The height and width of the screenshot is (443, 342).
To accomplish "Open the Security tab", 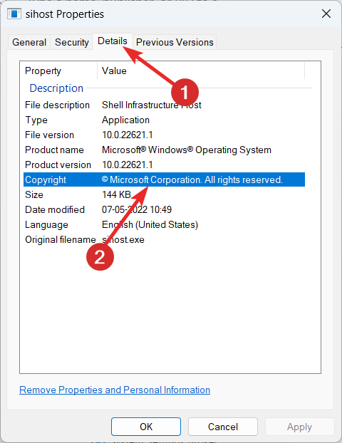I will [71, 43].
